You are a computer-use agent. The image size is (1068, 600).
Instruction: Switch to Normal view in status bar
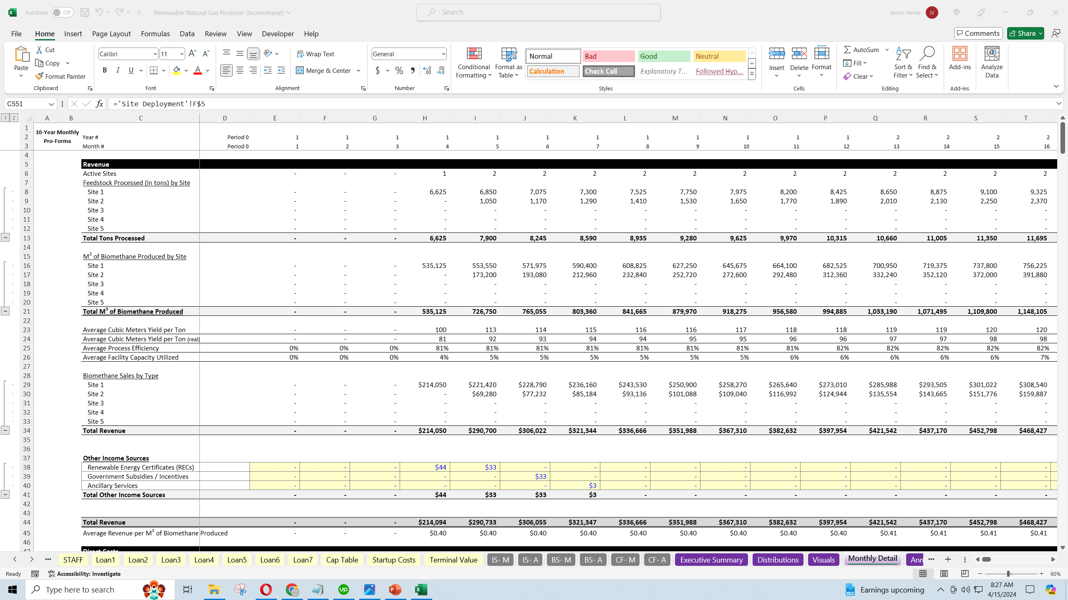[x=923, y=574]
